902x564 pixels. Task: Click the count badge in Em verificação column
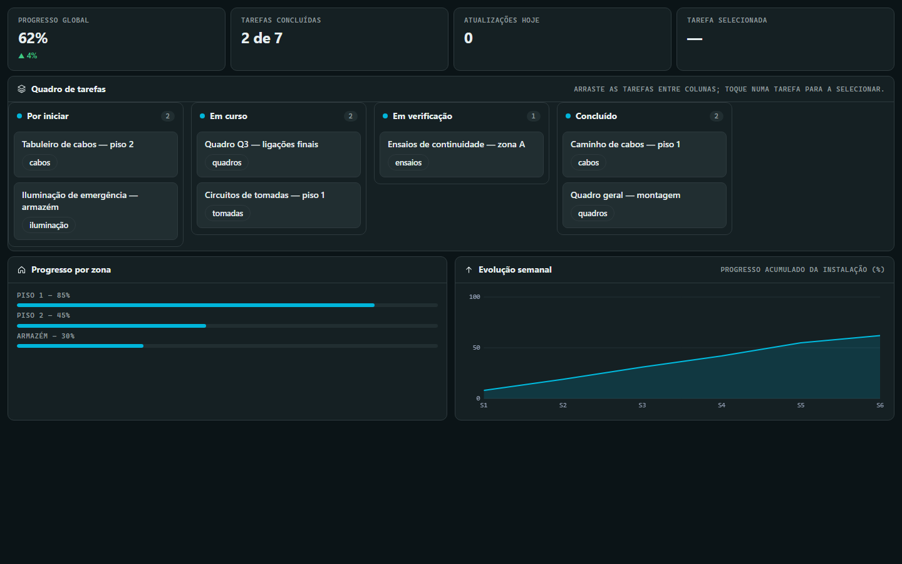(x=533, y=116)
